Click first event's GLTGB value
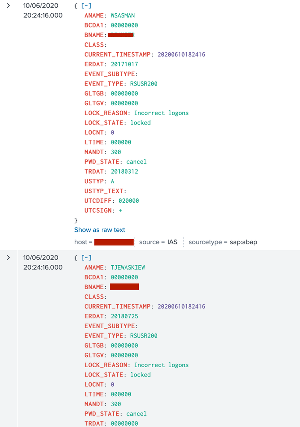The height and width of the screenshot is (427, 300). point(124,93)
